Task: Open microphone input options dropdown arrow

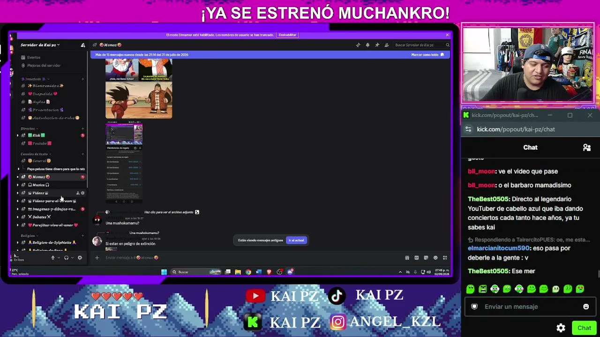Action: (x=59, y=257)
